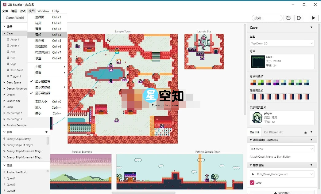This screenshot has height=194, width=321.
Task: Toggle 显示碰撞块 menu option
Action: pyautogui.click(x=42, y=81)
